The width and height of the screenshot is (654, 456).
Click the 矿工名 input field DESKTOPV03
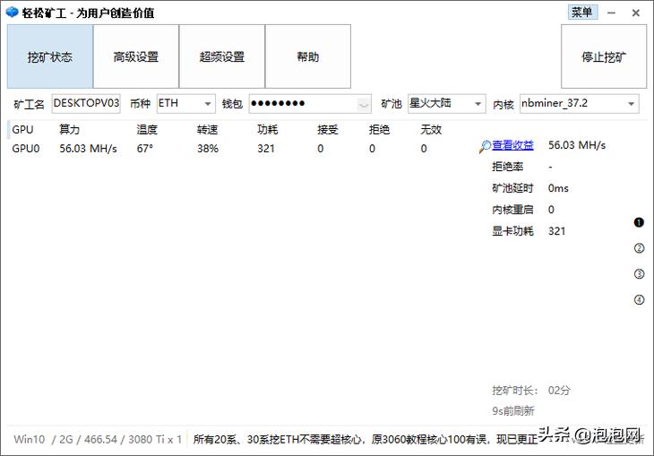[x=86, y=103]
